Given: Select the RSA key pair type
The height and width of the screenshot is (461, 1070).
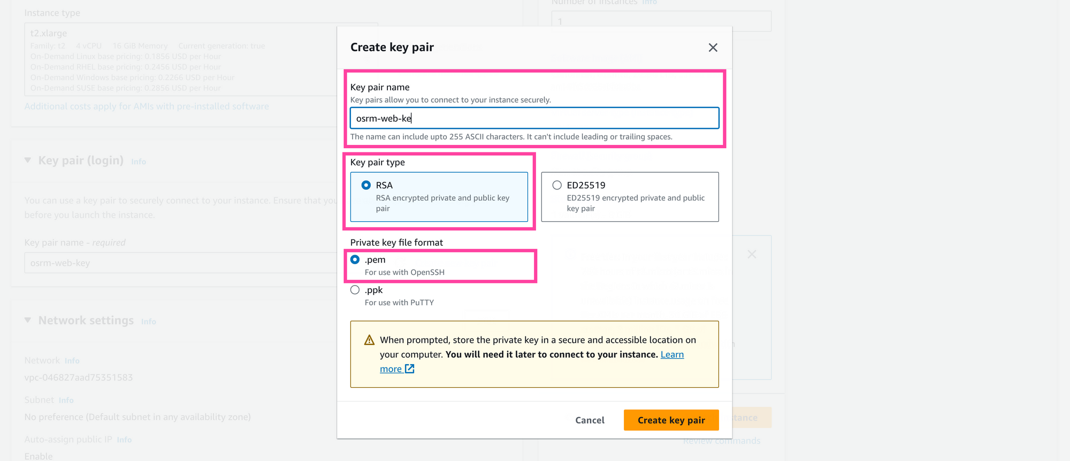Looking at the screenshot, I should tap(366, 185).
